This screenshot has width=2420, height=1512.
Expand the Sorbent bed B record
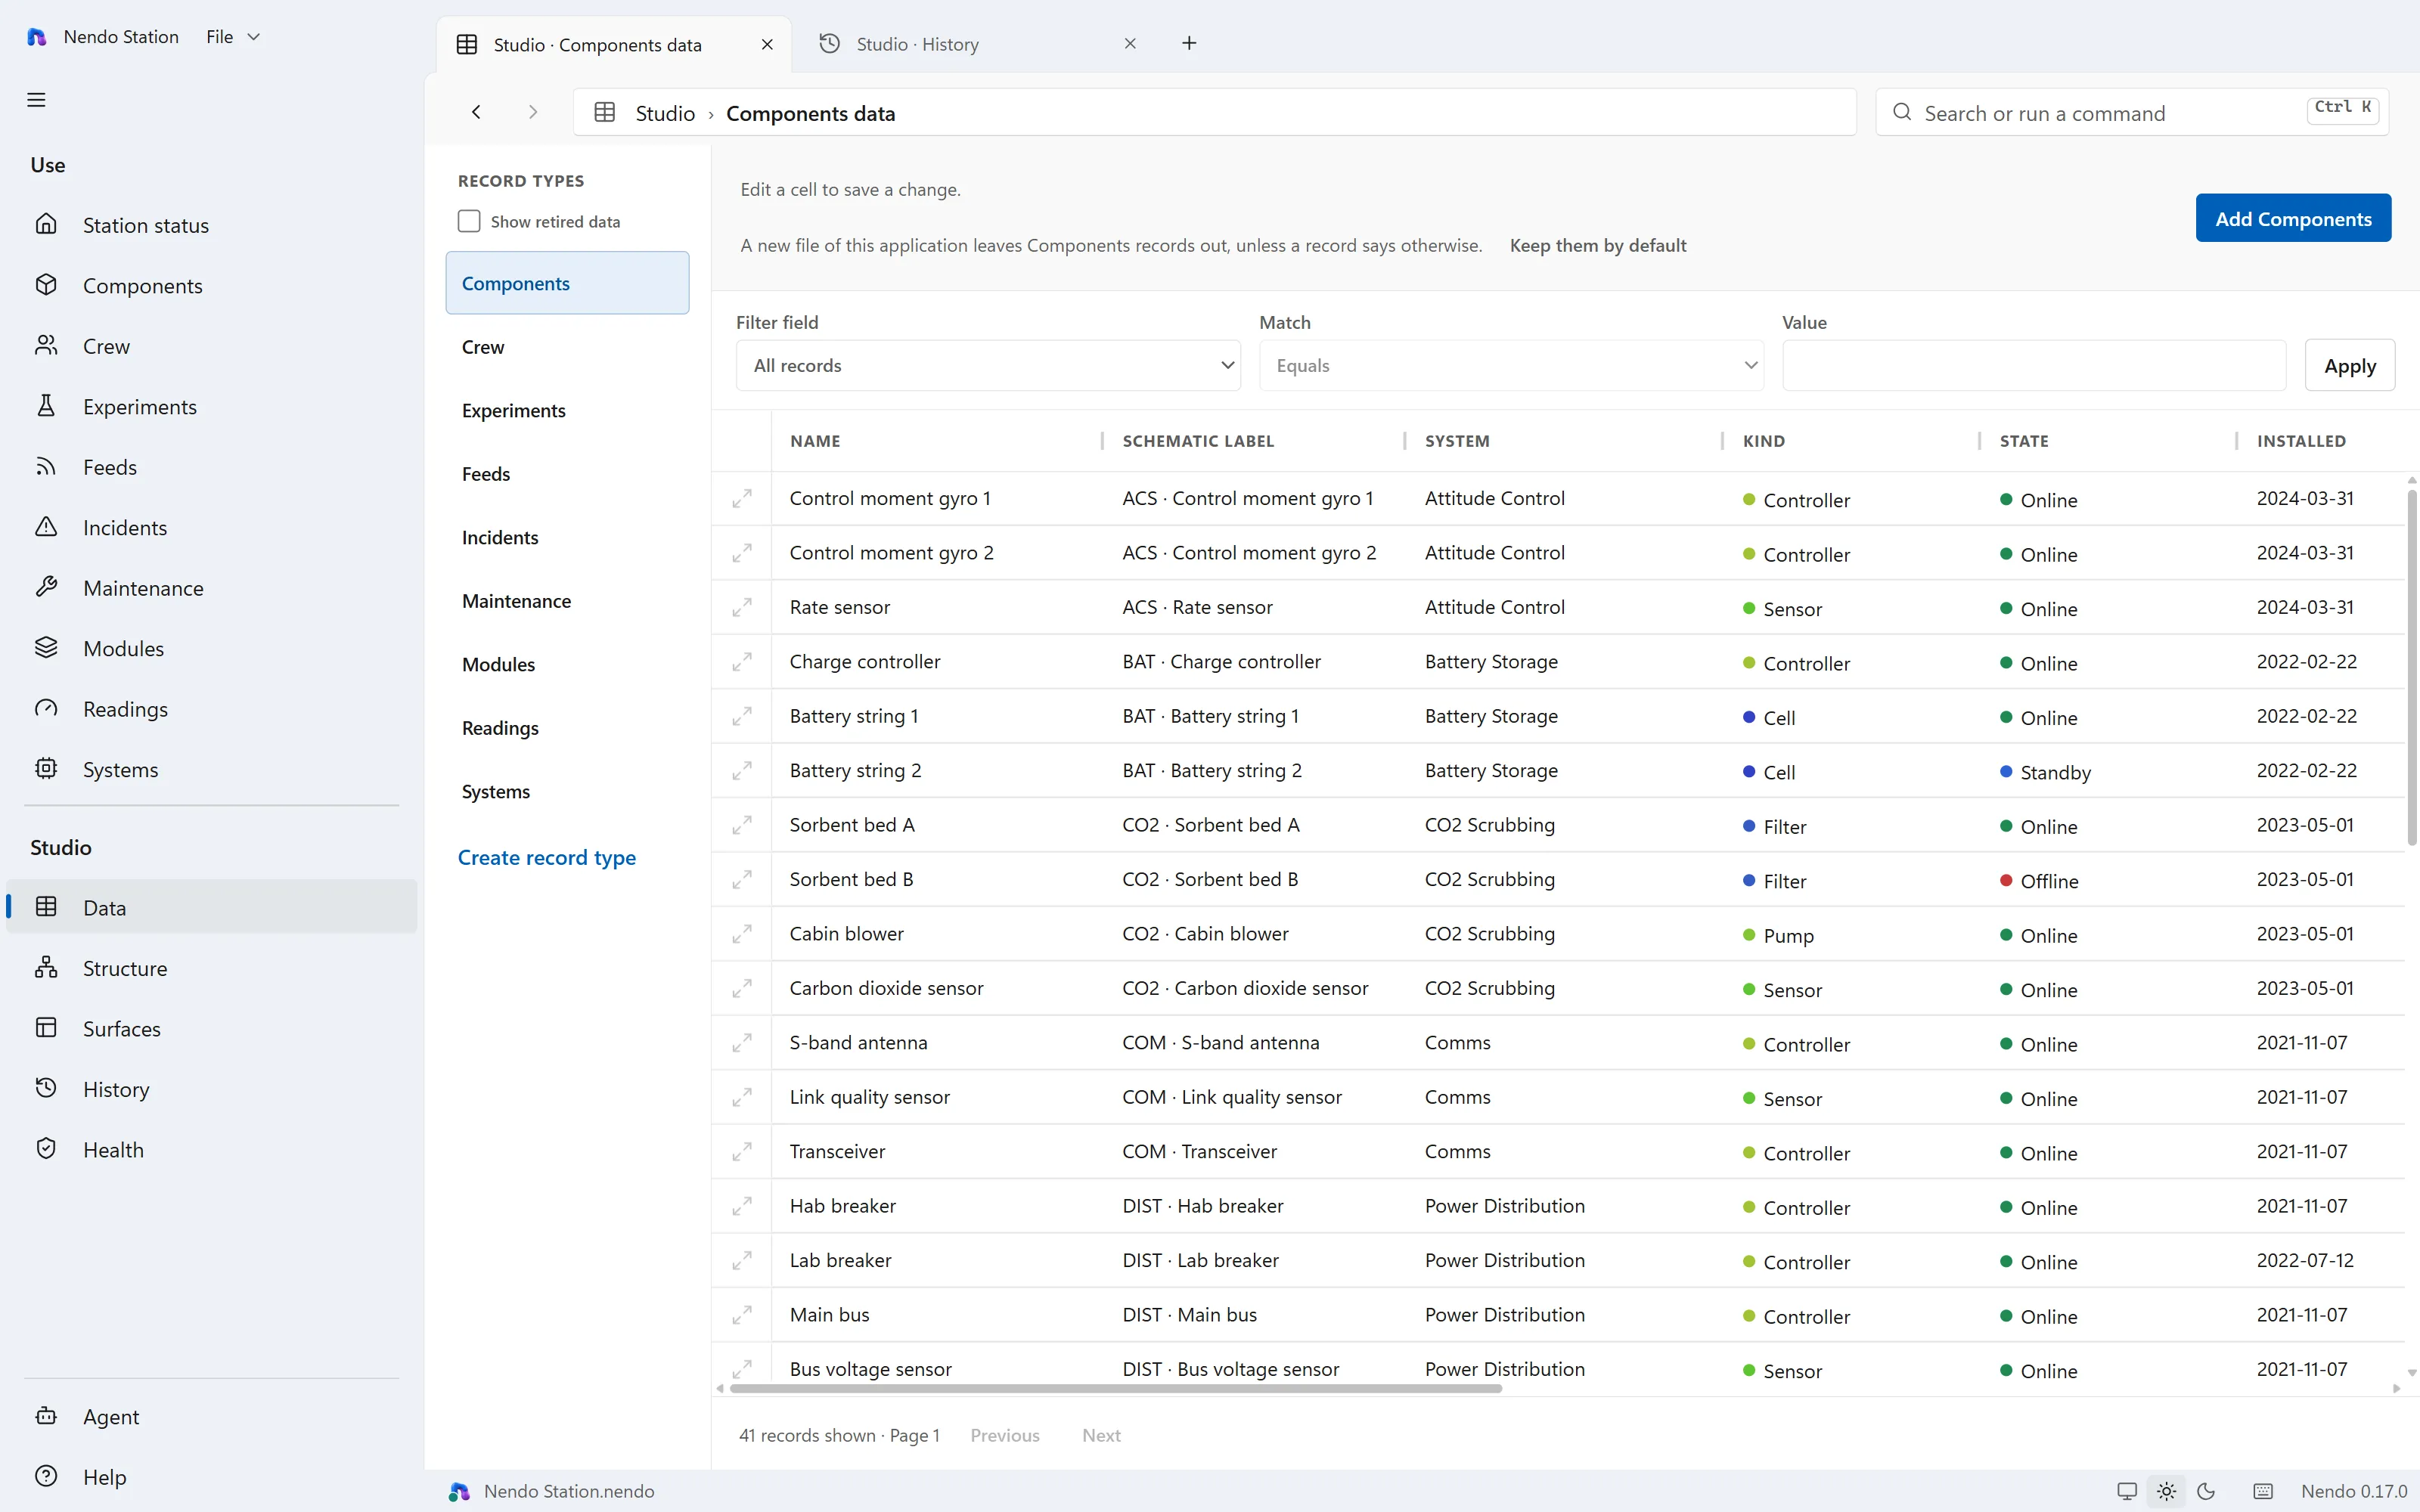[x=742, y=879]
